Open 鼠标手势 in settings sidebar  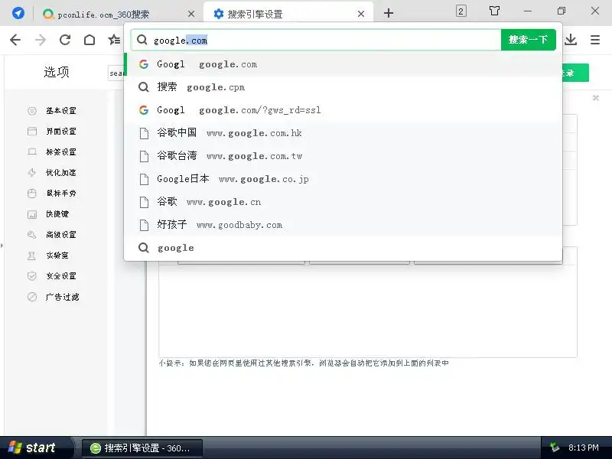(61, 194)
